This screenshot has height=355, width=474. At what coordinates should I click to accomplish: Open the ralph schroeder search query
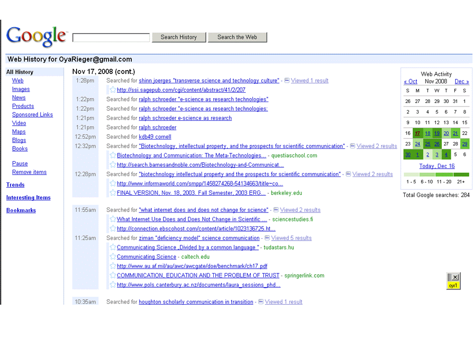coord(158,127)
